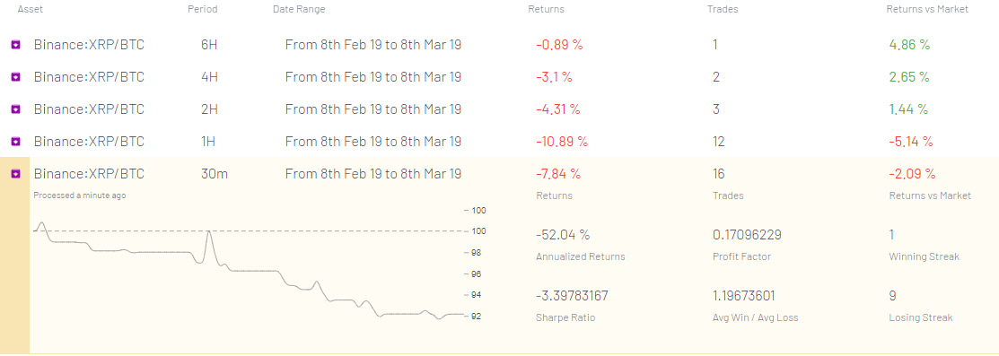Click the Sharpe Ratio value -3.39783167
The width and height of the screenshot is (999, 356).
[572, 296]
